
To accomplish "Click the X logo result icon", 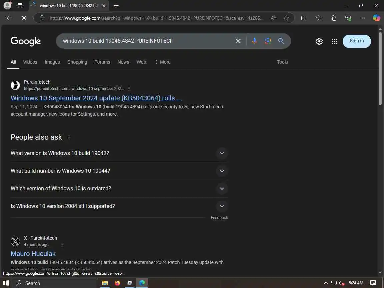I will tap(15, 241).
